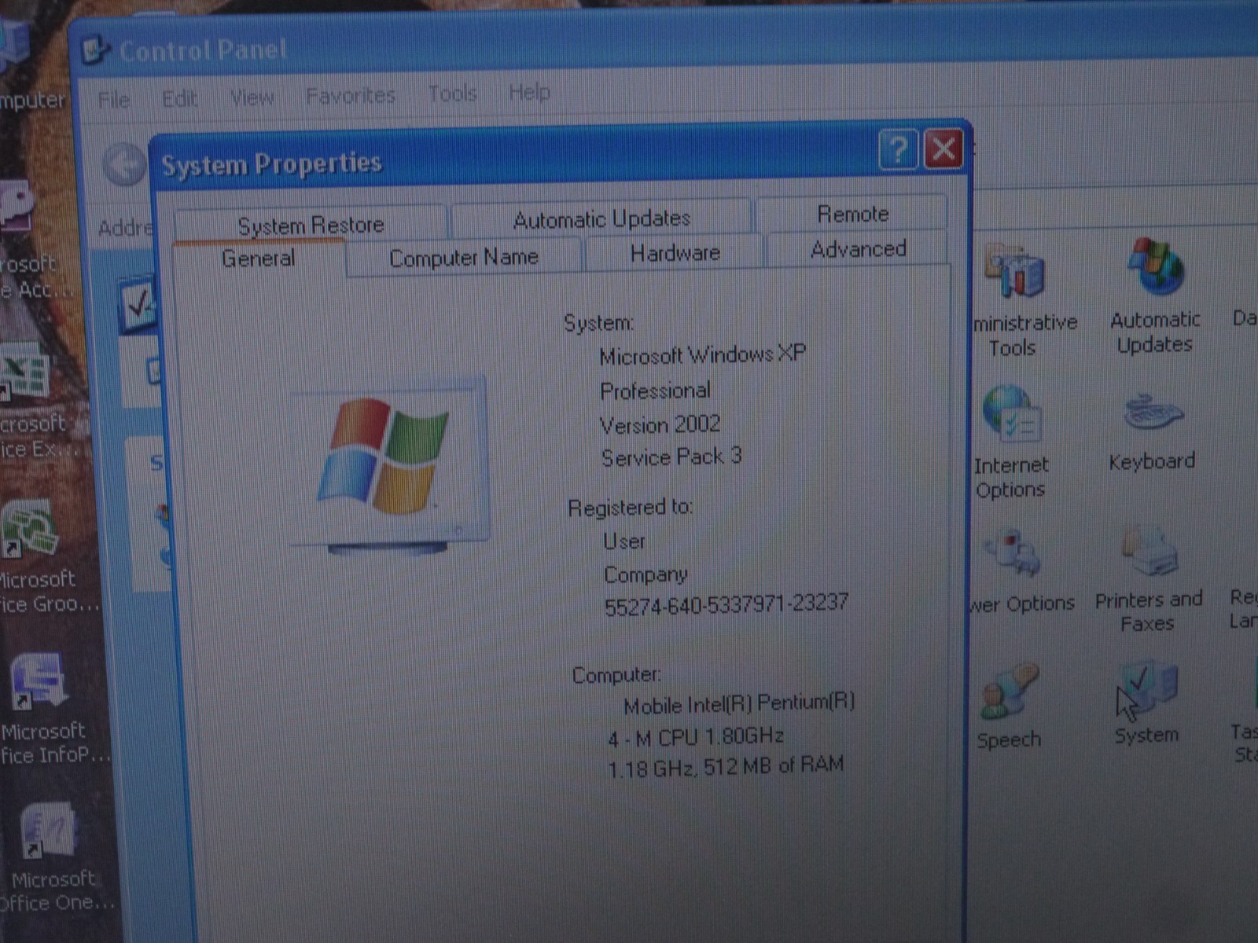1258x943 pixels.
Task: Click the Control Panel sidebar checkmark icon
Action: pyautogui.click(x=138, y=305)
